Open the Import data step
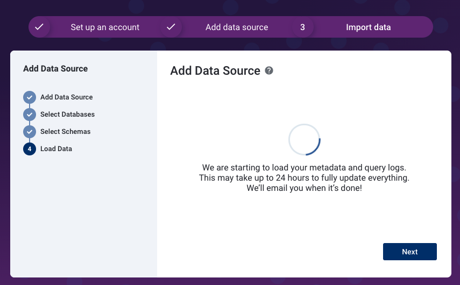This screenshot has height=285, width=460. [368, 27]
